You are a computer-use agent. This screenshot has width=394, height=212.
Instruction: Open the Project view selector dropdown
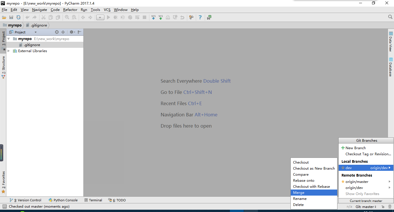click(x=35, y=32)
